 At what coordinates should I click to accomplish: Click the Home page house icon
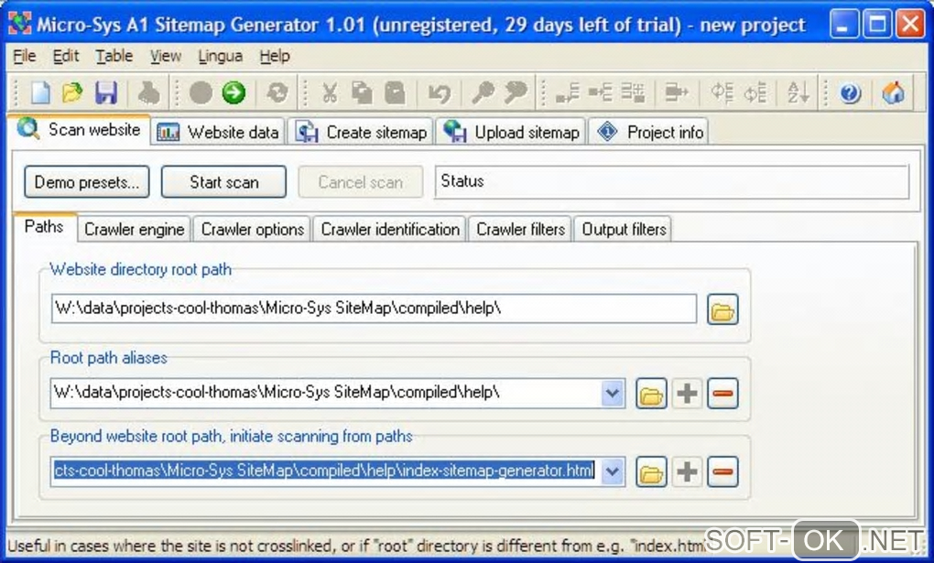click(x=894, y=93)
